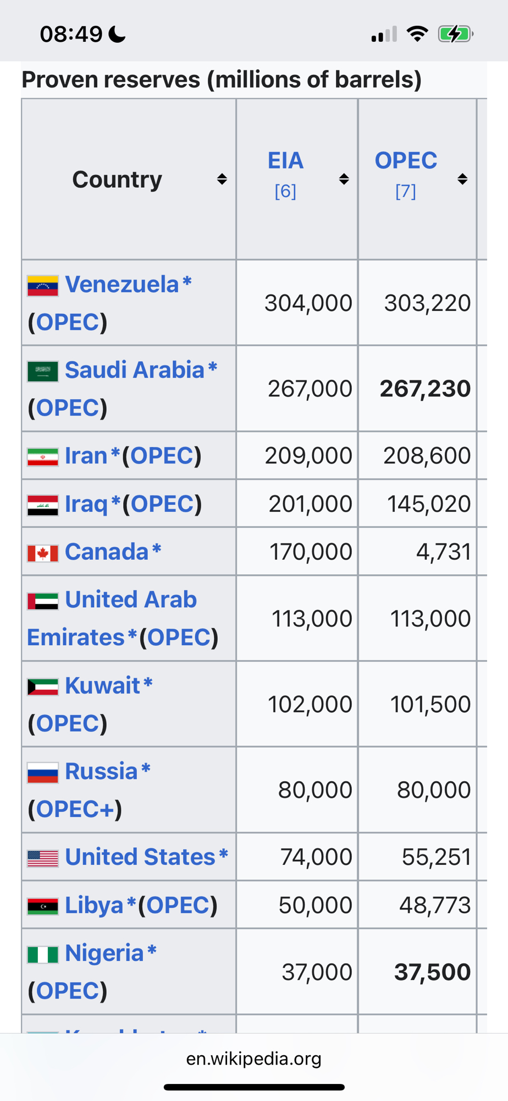Tap the Venezuela flag icon
Image resolution: width=508 pixels, height=1101 pixels.
click(x=43, y=286)
